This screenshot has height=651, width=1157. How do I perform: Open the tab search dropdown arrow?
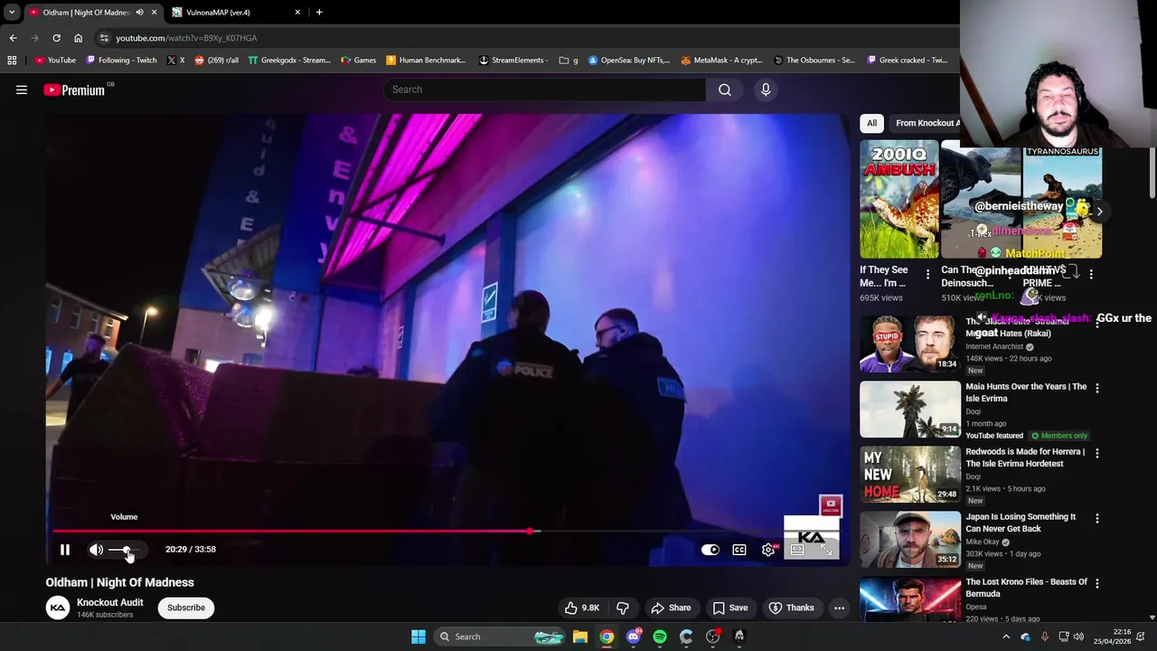pyautogui.click(x=12, y=13)
